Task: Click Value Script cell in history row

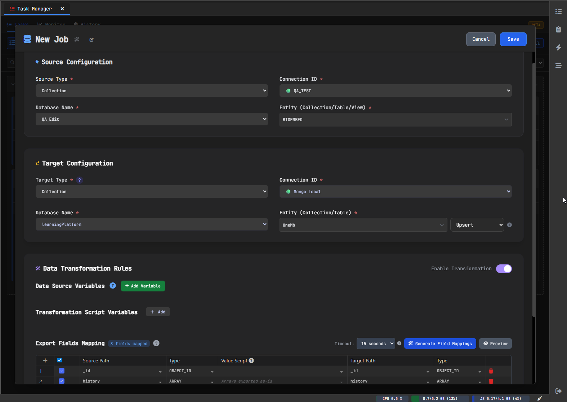Action: tap(282, 381)
